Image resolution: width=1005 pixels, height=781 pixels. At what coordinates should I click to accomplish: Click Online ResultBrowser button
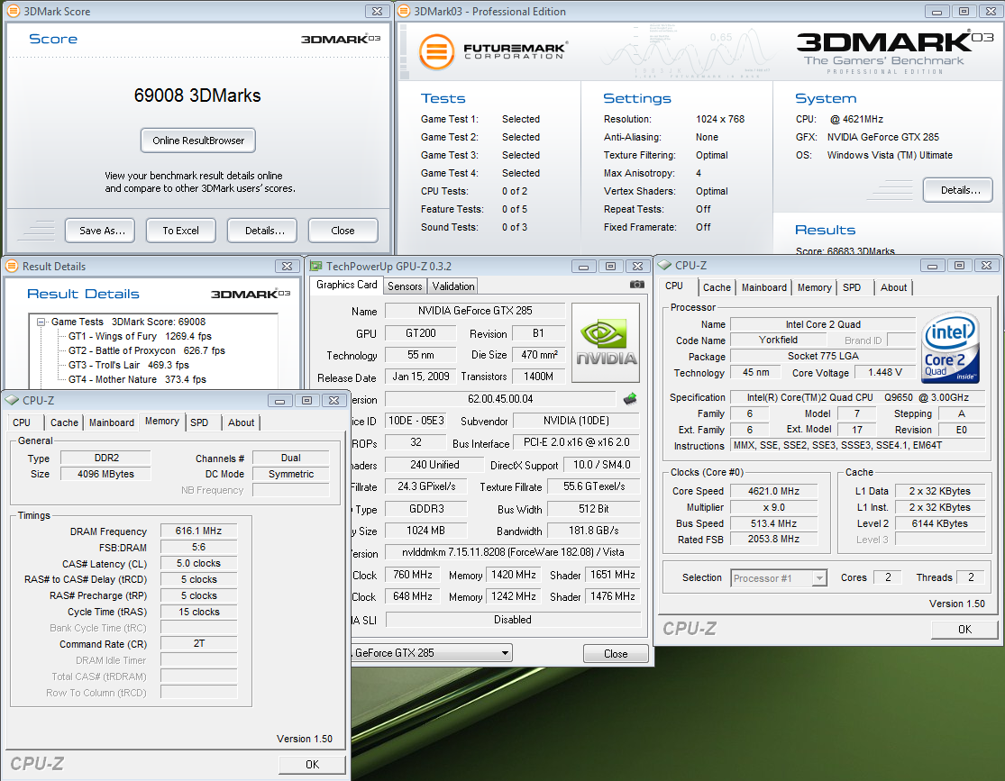(x=198, y=141)
